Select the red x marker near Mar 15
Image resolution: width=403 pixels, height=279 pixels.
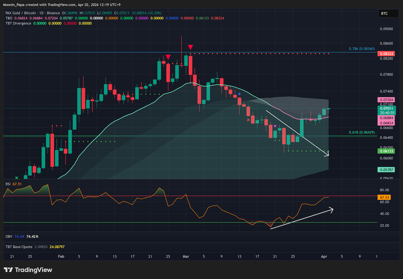249,120
